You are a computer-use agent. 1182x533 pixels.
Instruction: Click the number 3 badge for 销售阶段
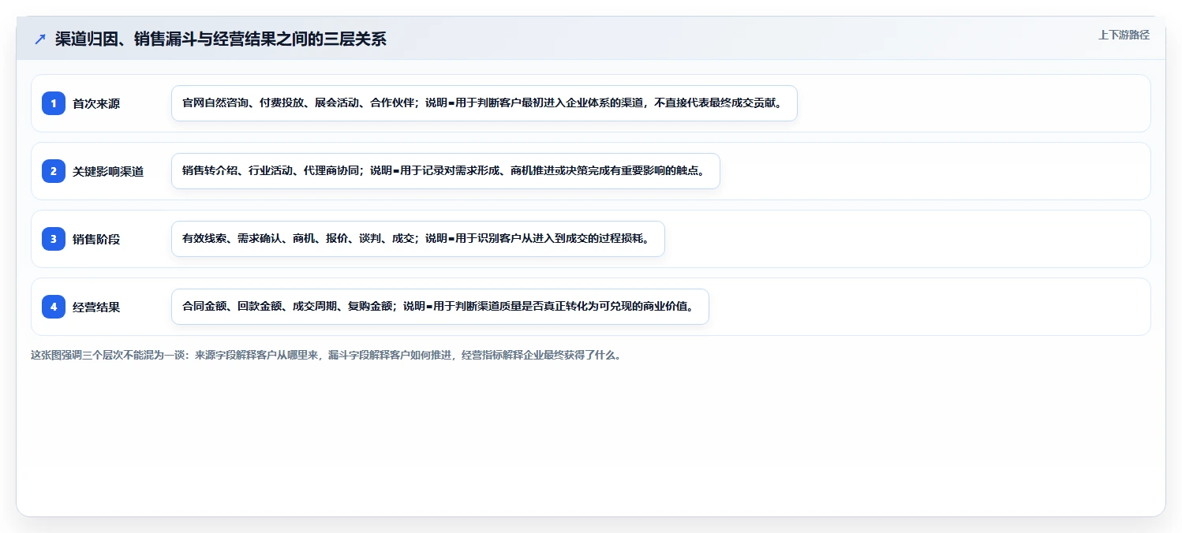54,239
